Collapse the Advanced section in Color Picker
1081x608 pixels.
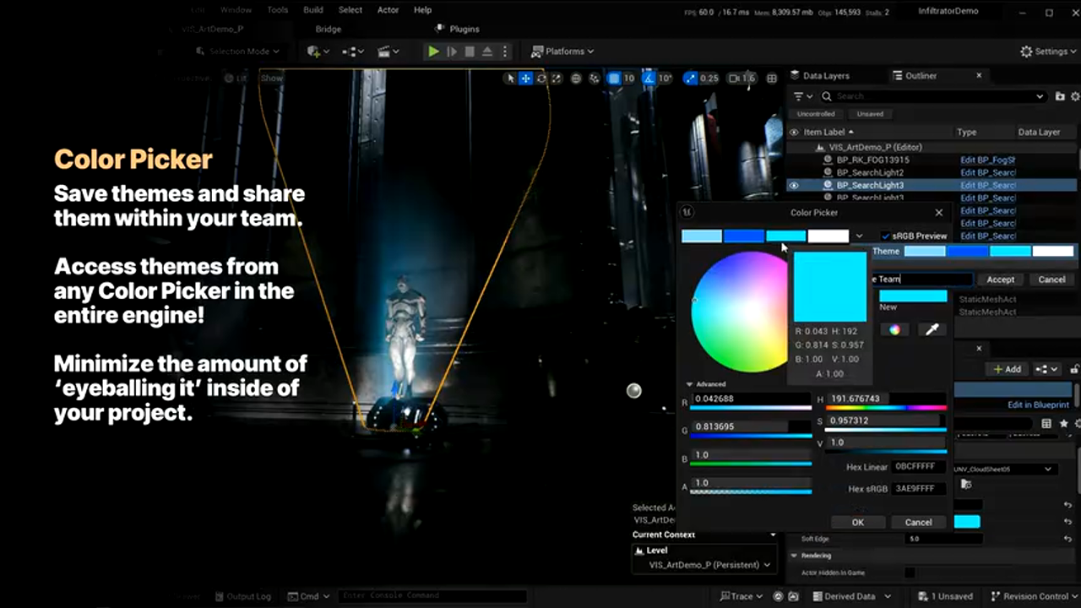(x=690, y=384)
